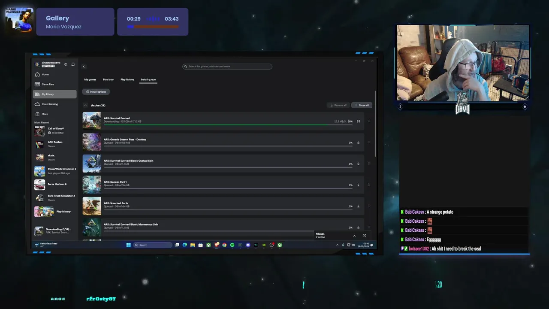The image size is (549, 309).
Task: Open skate. from Most Recent
Action: (x=55, y=157)
